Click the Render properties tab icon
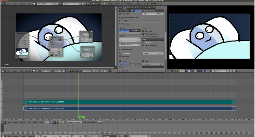Image resolution: width=255 pixels, height=137 pixels. [x=125, y=8]
